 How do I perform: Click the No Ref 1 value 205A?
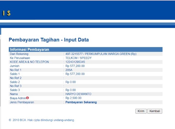pos(69,70)
